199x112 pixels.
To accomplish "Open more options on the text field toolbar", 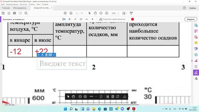I will pos(54,55).
